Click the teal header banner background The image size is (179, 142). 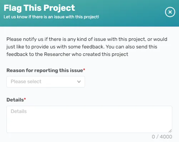(125, 13)
